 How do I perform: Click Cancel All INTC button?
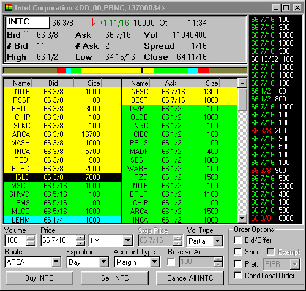point(190,278)
